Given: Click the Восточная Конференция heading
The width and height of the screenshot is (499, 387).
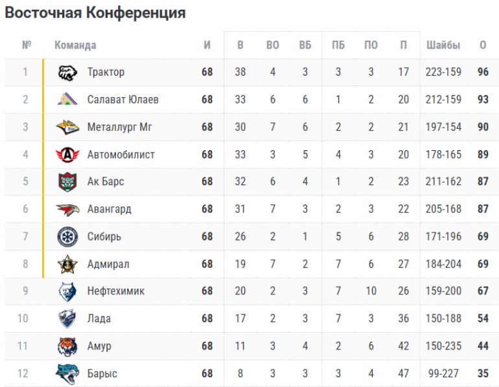Looking at the screenshot, I should [x=95, y=13].
